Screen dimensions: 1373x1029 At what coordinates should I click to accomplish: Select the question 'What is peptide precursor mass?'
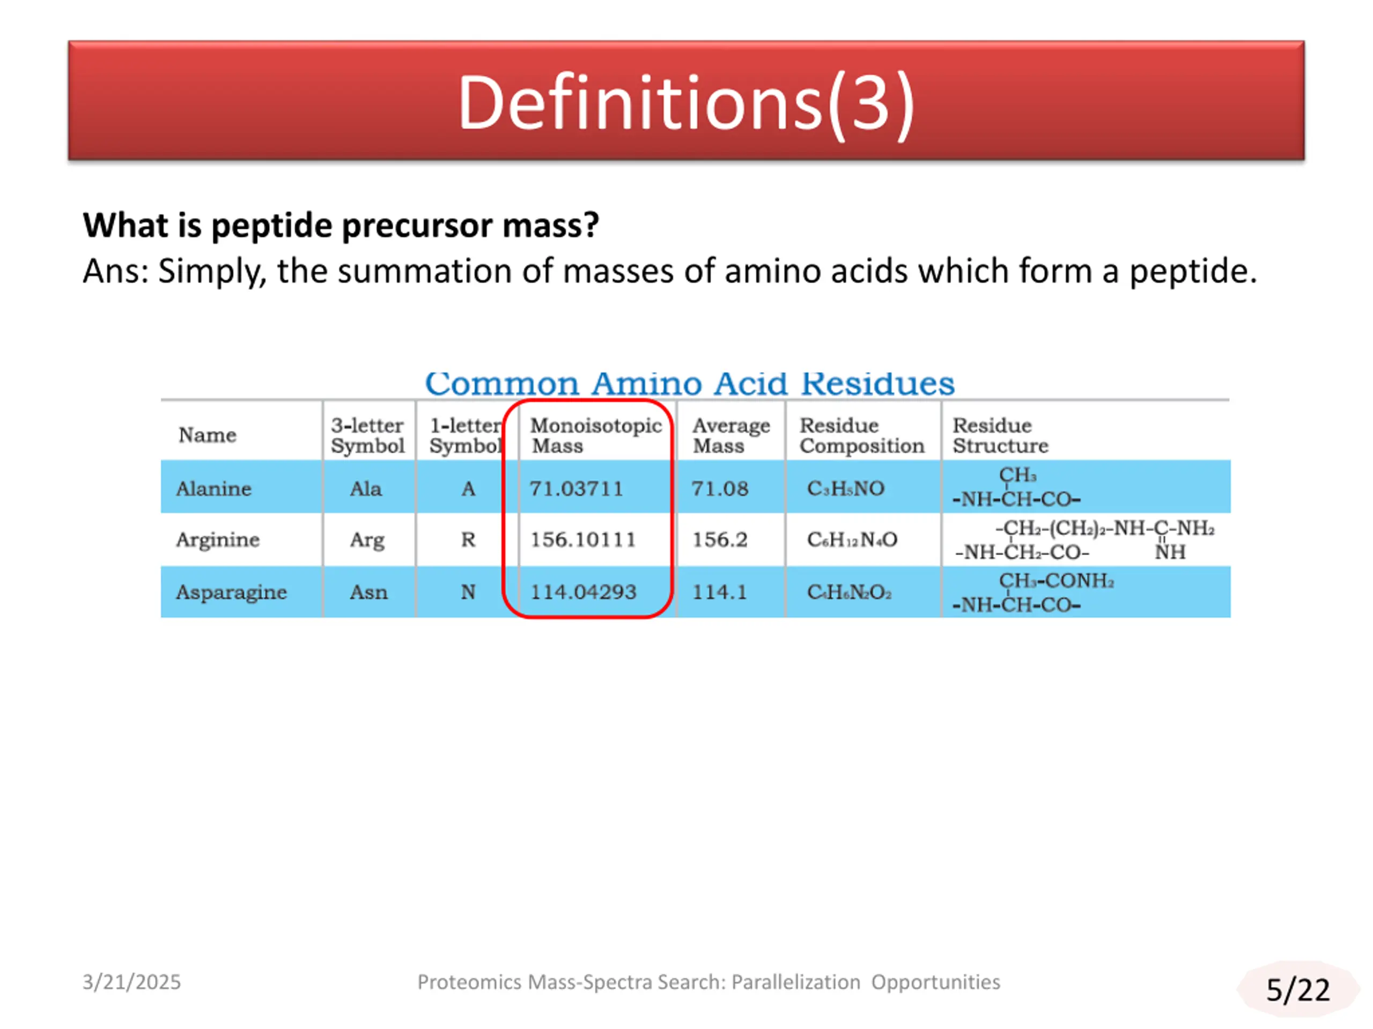pos(341,225)
